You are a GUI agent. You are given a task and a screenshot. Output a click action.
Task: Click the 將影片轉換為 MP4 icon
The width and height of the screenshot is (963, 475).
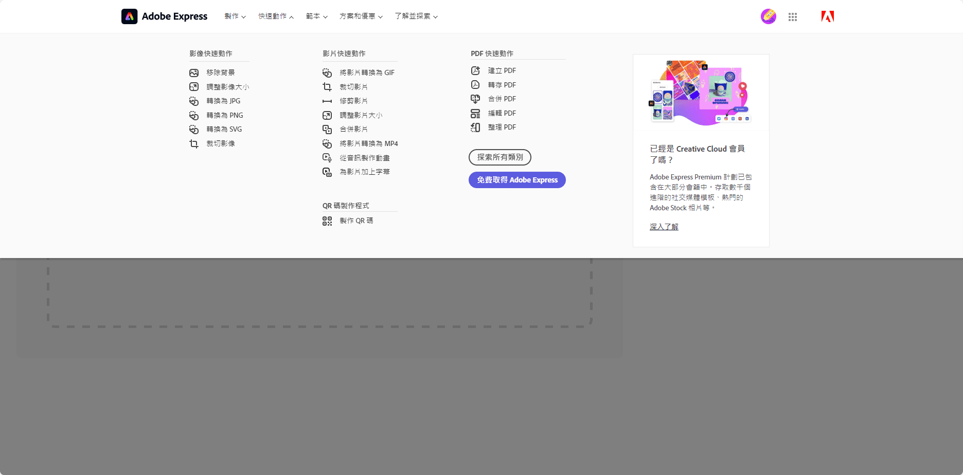[x=327, y=144]
